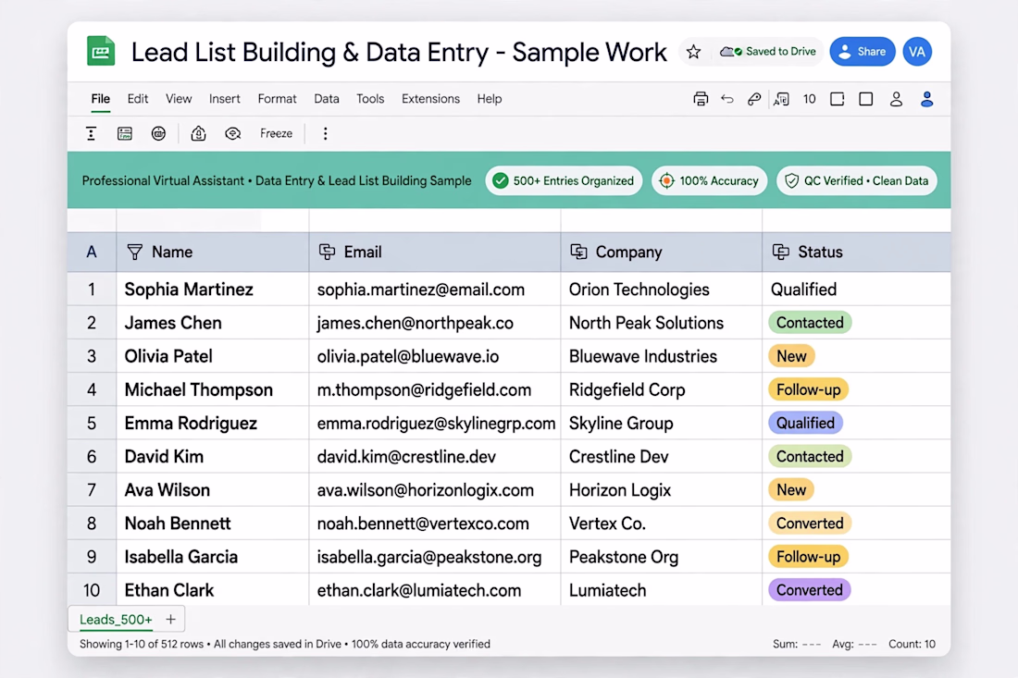Open the Extensions menu
This screenshot has width=1018, height=678.
[430, 99]
